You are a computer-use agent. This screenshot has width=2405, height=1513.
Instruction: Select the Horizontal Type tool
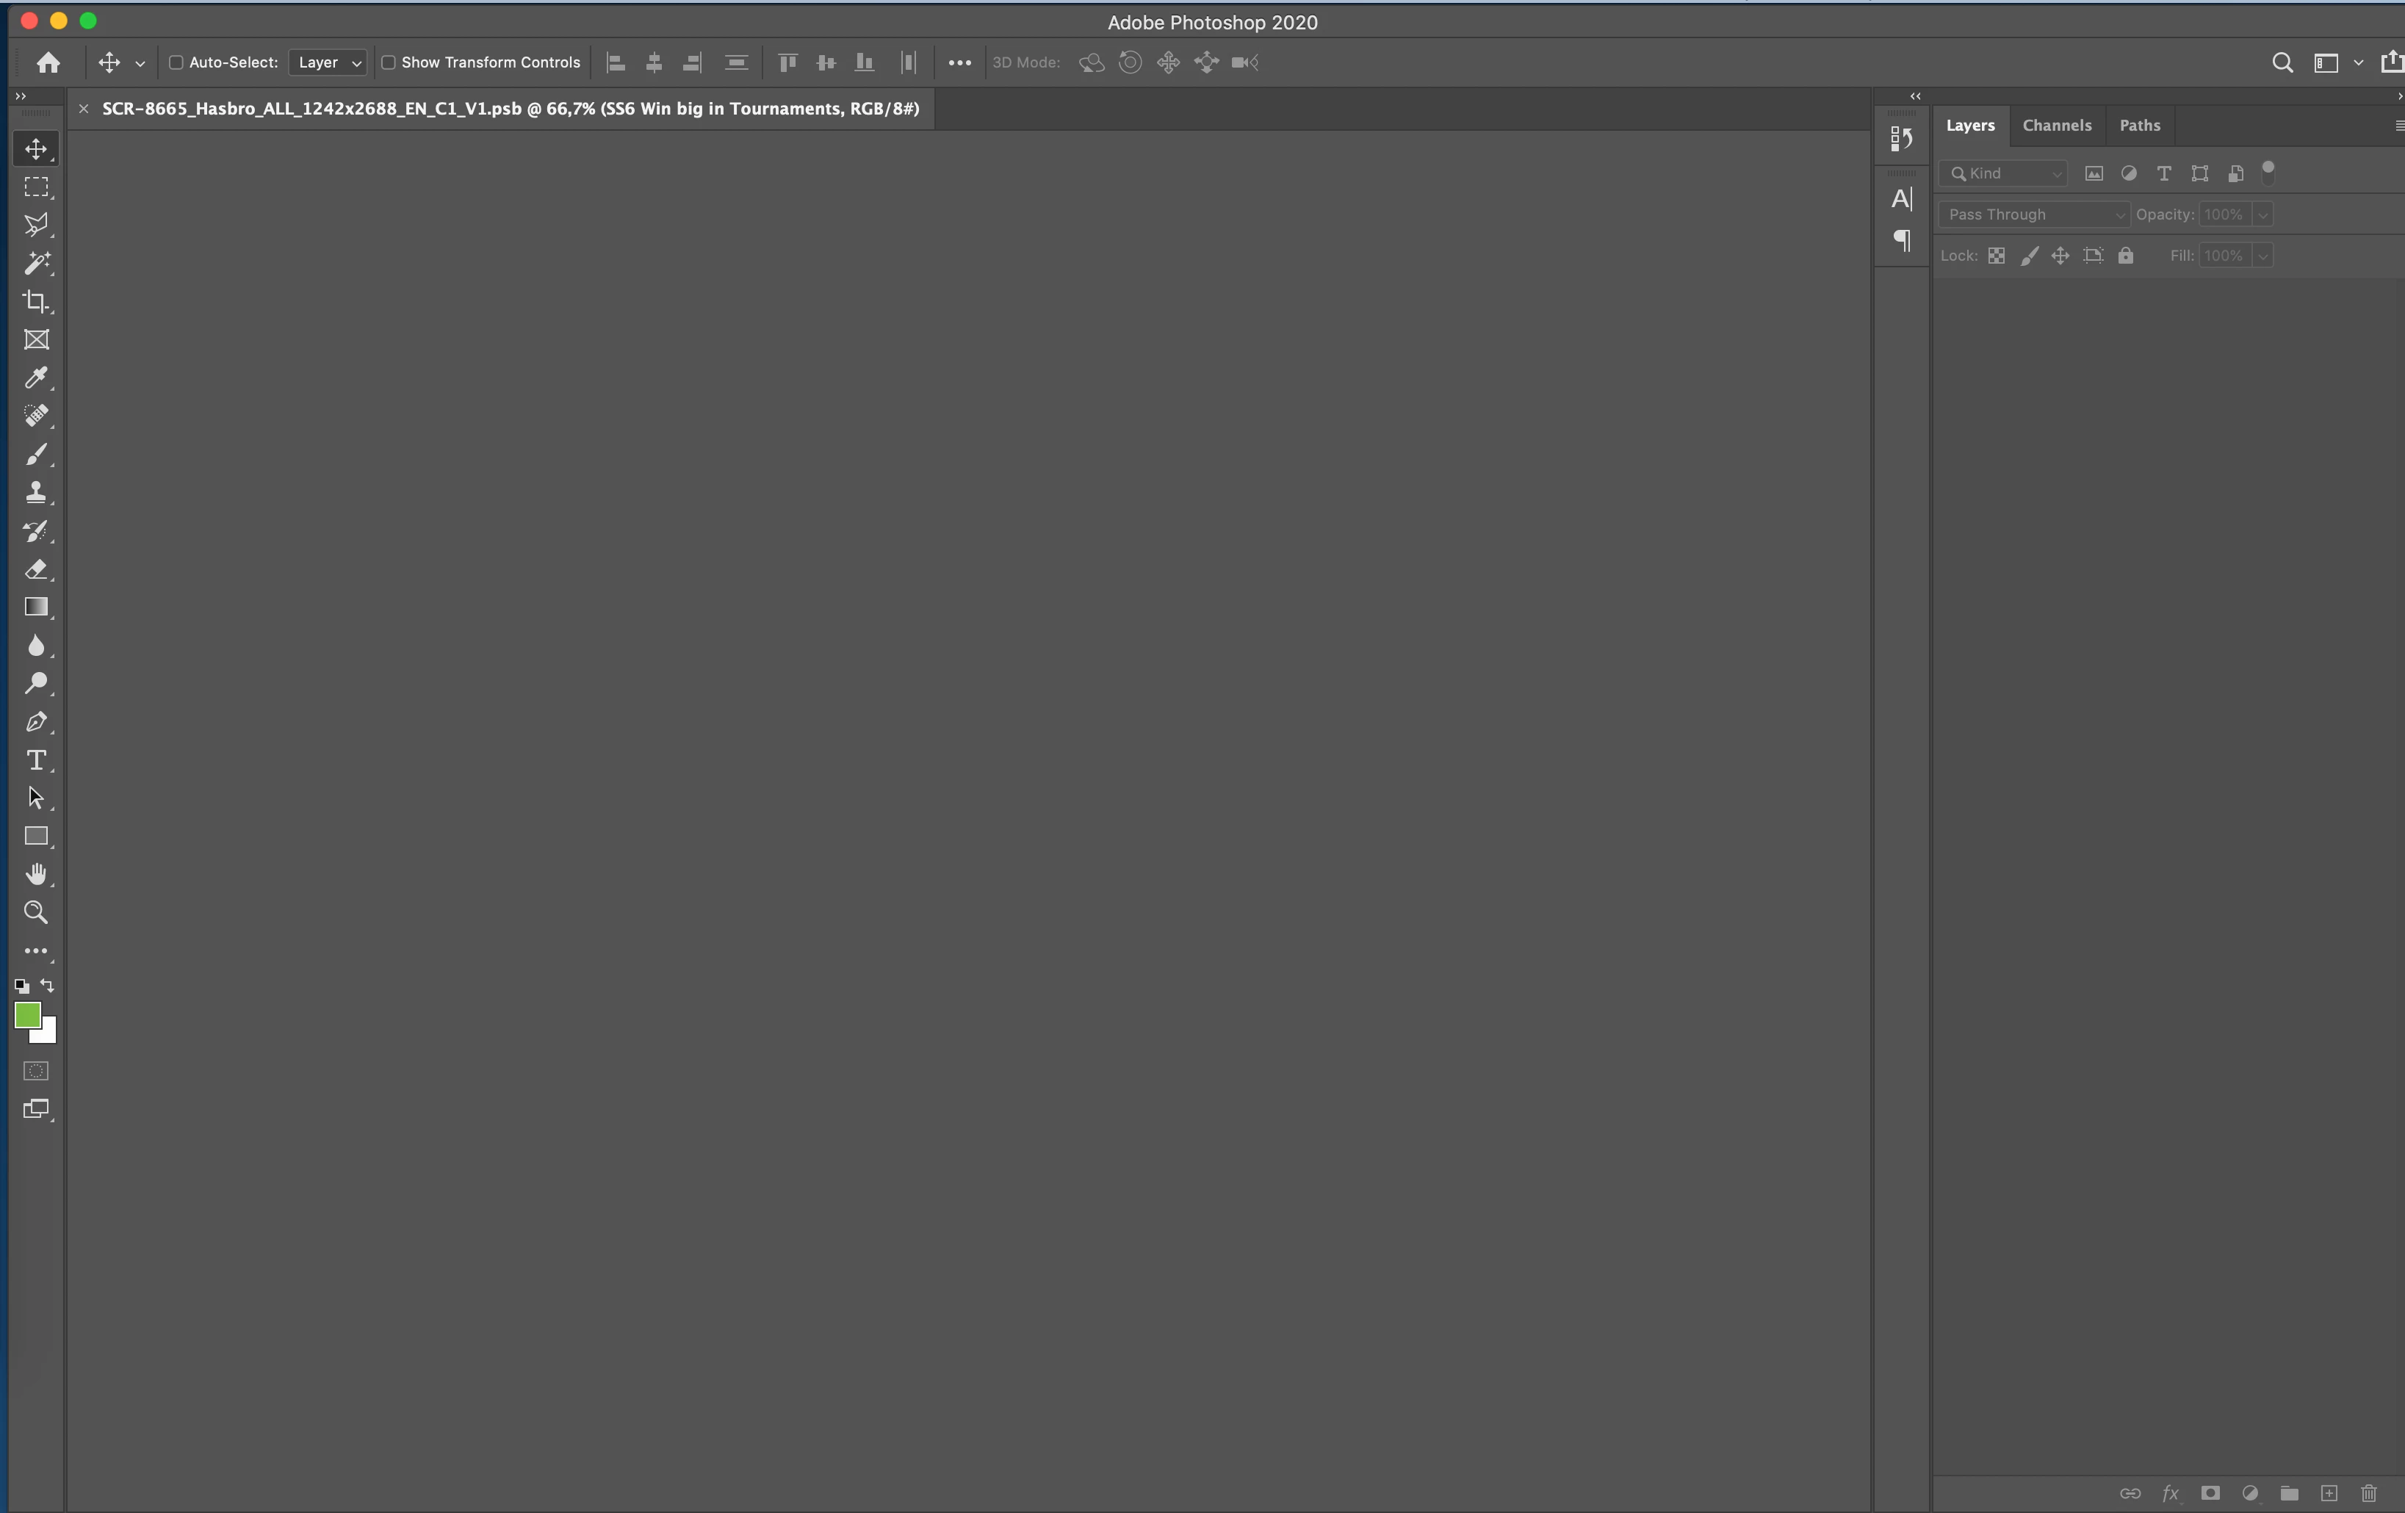tap(36, 760)
